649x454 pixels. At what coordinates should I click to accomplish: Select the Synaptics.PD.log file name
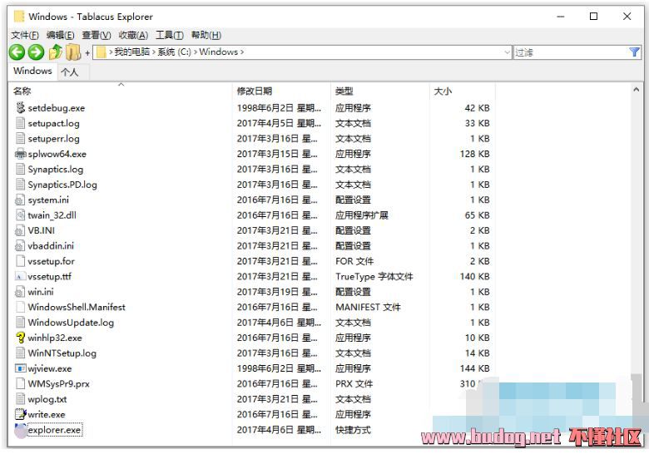tap(62, 185)
